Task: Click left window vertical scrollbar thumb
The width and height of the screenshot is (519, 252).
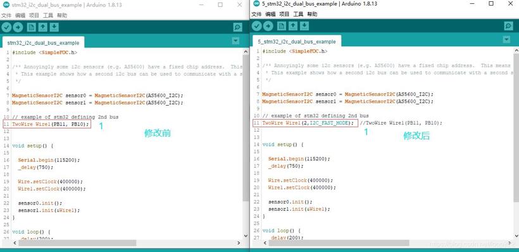Action: tap(246, 127)
